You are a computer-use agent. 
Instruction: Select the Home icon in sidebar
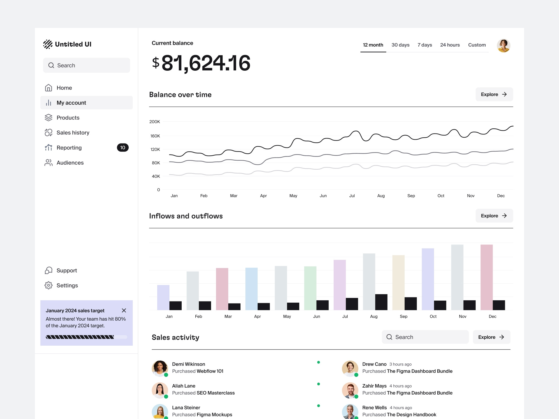point(49,88)
